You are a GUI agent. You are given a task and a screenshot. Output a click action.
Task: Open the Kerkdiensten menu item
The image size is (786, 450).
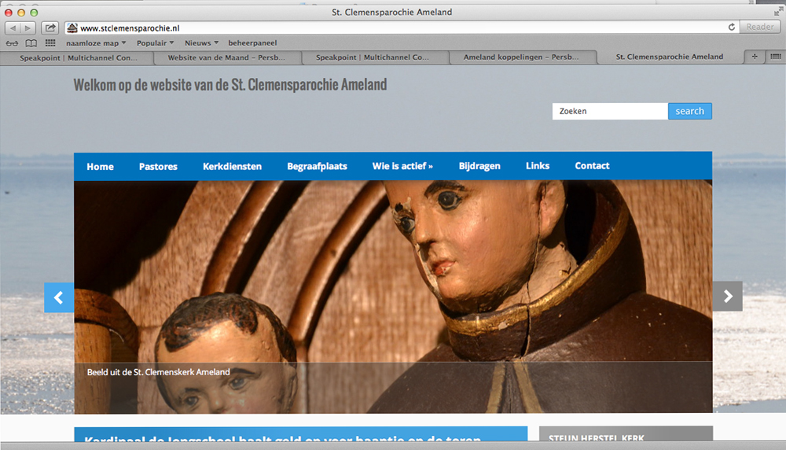click(x=232, y=167)
